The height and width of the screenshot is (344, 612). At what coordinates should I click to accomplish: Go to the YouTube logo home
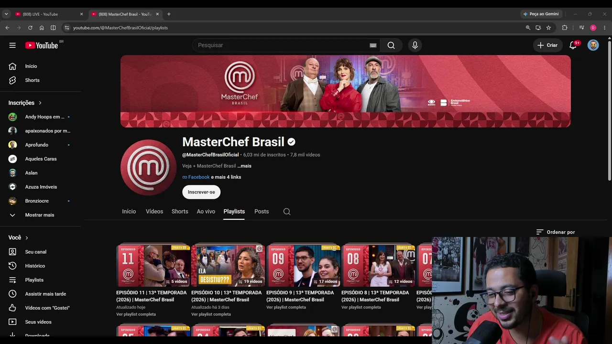(42, 45)
